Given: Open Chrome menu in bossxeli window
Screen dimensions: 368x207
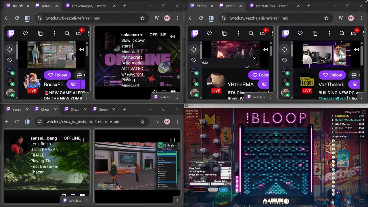Looking at the screenshot, I should 177,18.
